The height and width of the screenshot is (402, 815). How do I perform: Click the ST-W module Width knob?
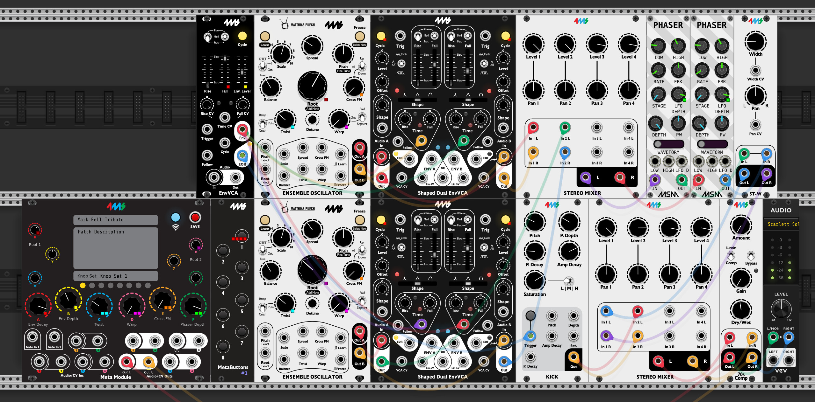tap(755, 42)
